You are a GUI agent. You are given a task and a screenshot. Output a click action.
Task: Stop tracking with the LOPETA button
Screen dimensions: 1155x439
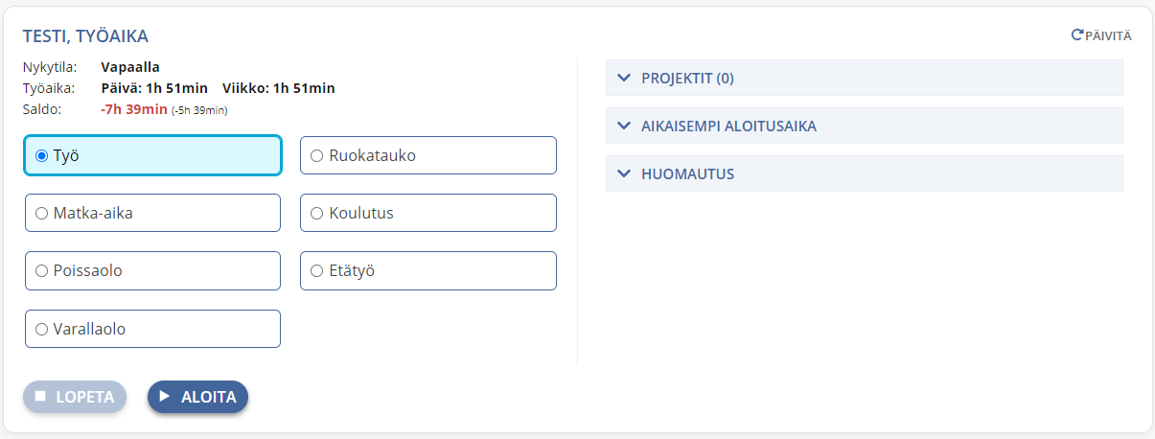pyautogui.click(x=75, y=397)
